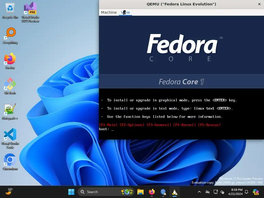
Task: Close the QEMU Fedora Linux Evolution window
Action: click(x=259, y=4)
